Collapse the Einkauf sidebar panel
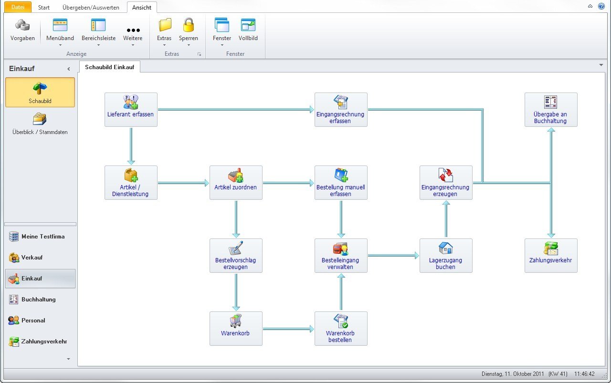The image size is (611, 383). click(69, 69)
